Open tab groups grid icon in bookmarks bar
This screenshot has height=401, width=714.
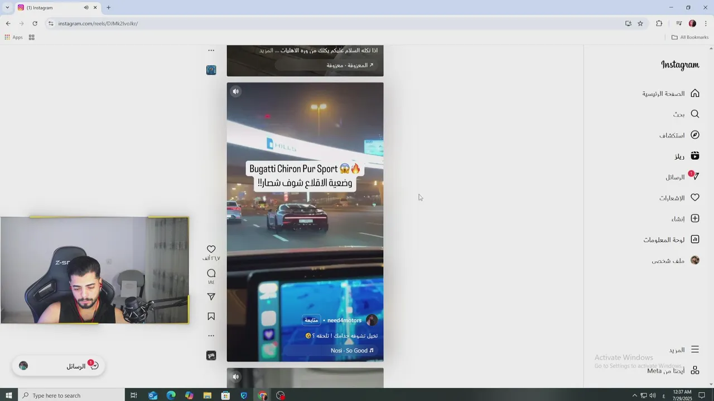point(32,37)
